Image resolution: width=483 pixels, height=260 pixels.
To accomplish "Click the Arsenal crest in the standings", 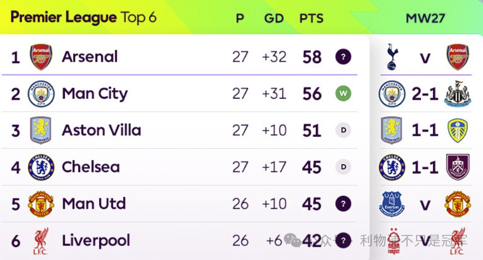I will point(41,57).
